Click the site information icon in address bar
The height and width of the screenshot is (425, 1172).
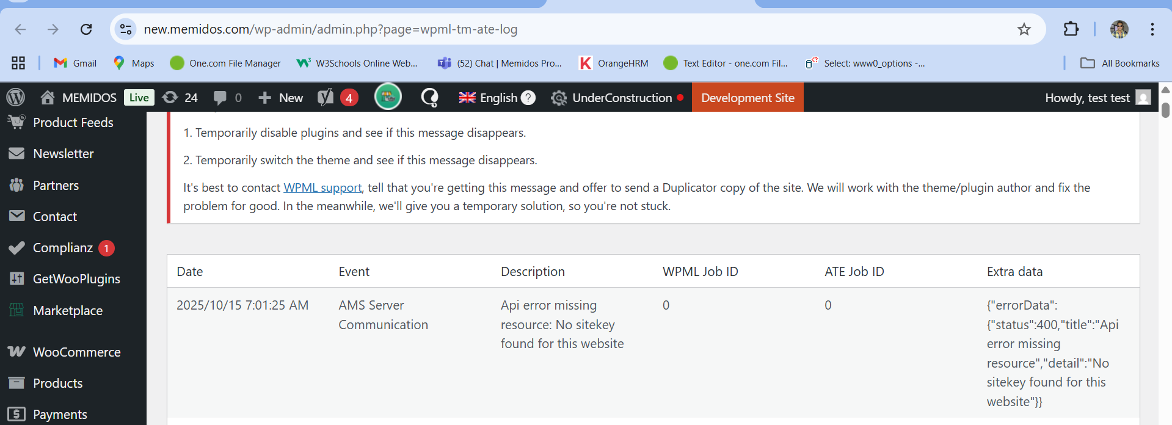tap(126, 29)
